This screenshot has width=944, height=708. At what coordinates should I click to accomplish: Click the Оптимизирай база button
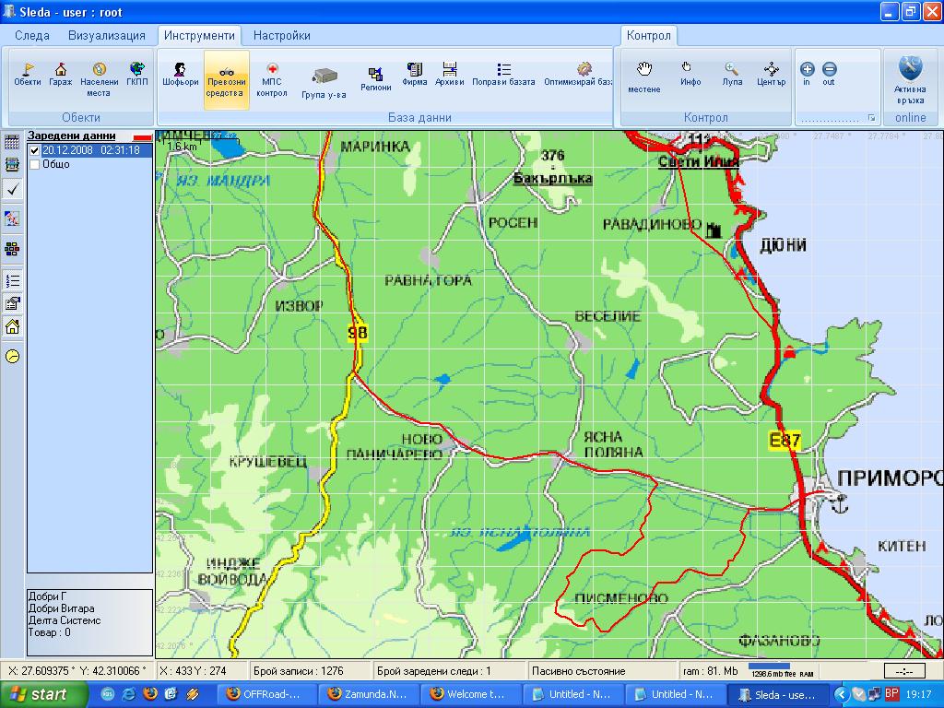click(x=581, y=75)
